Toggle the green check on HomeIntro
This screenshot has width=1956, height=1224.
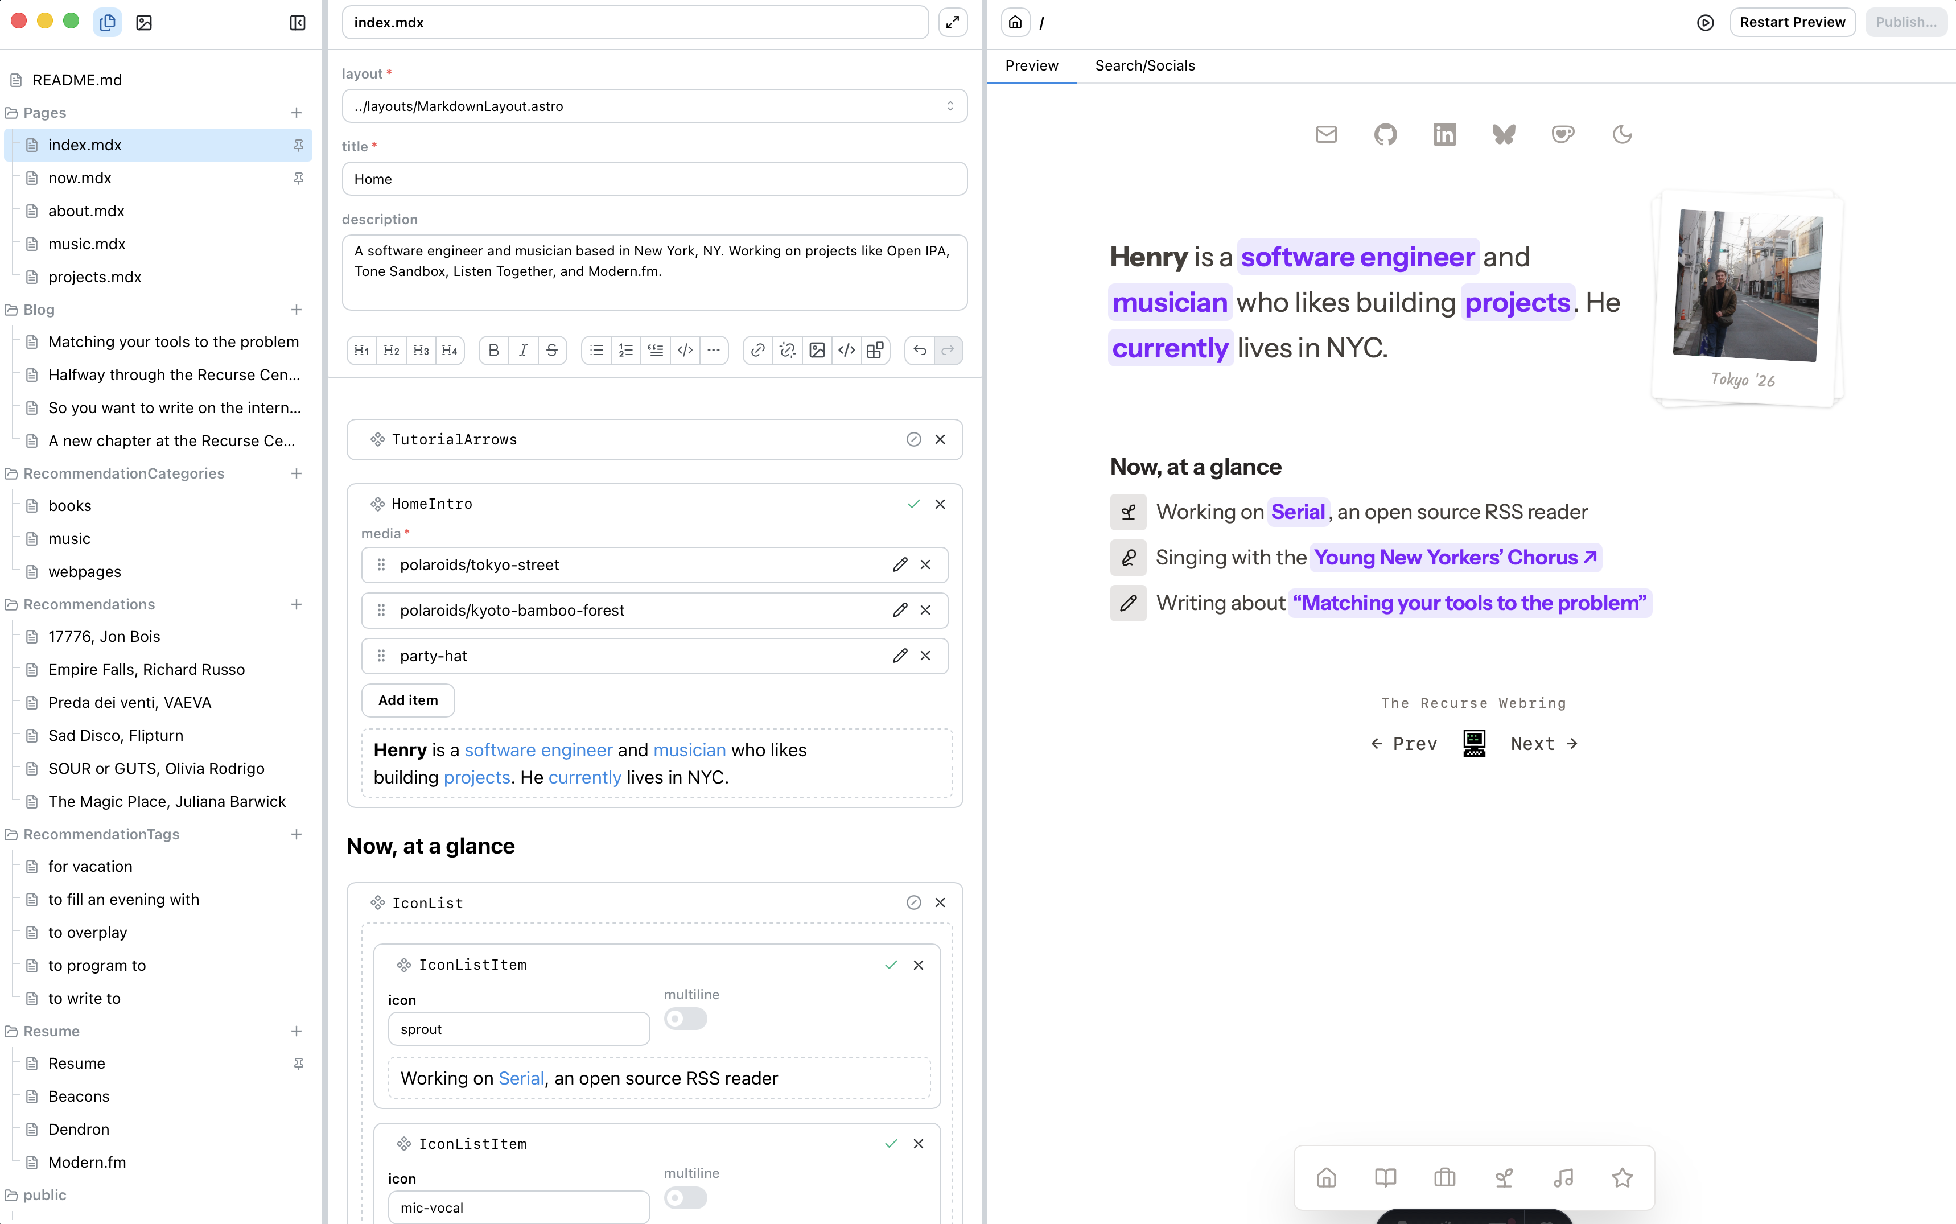pyautogui.click(x=913, y=504)
